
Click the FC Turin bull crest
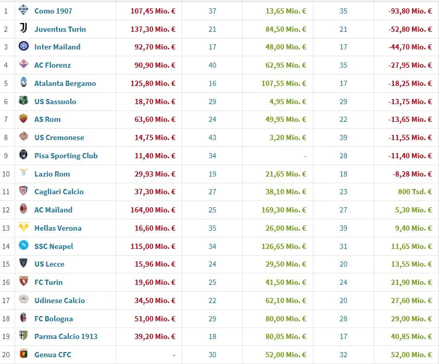point(23,281)
